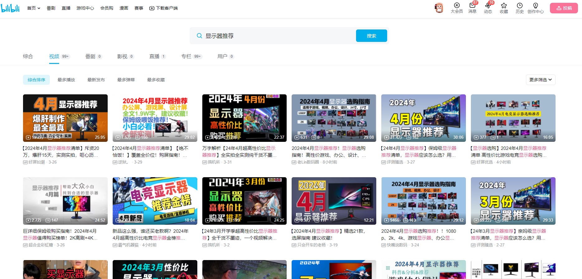This screenshot has width=582, height=279.
Task: Open thumbnail of 16:05 电竞显示器选购推荐
Action: [x=513, y=118]
